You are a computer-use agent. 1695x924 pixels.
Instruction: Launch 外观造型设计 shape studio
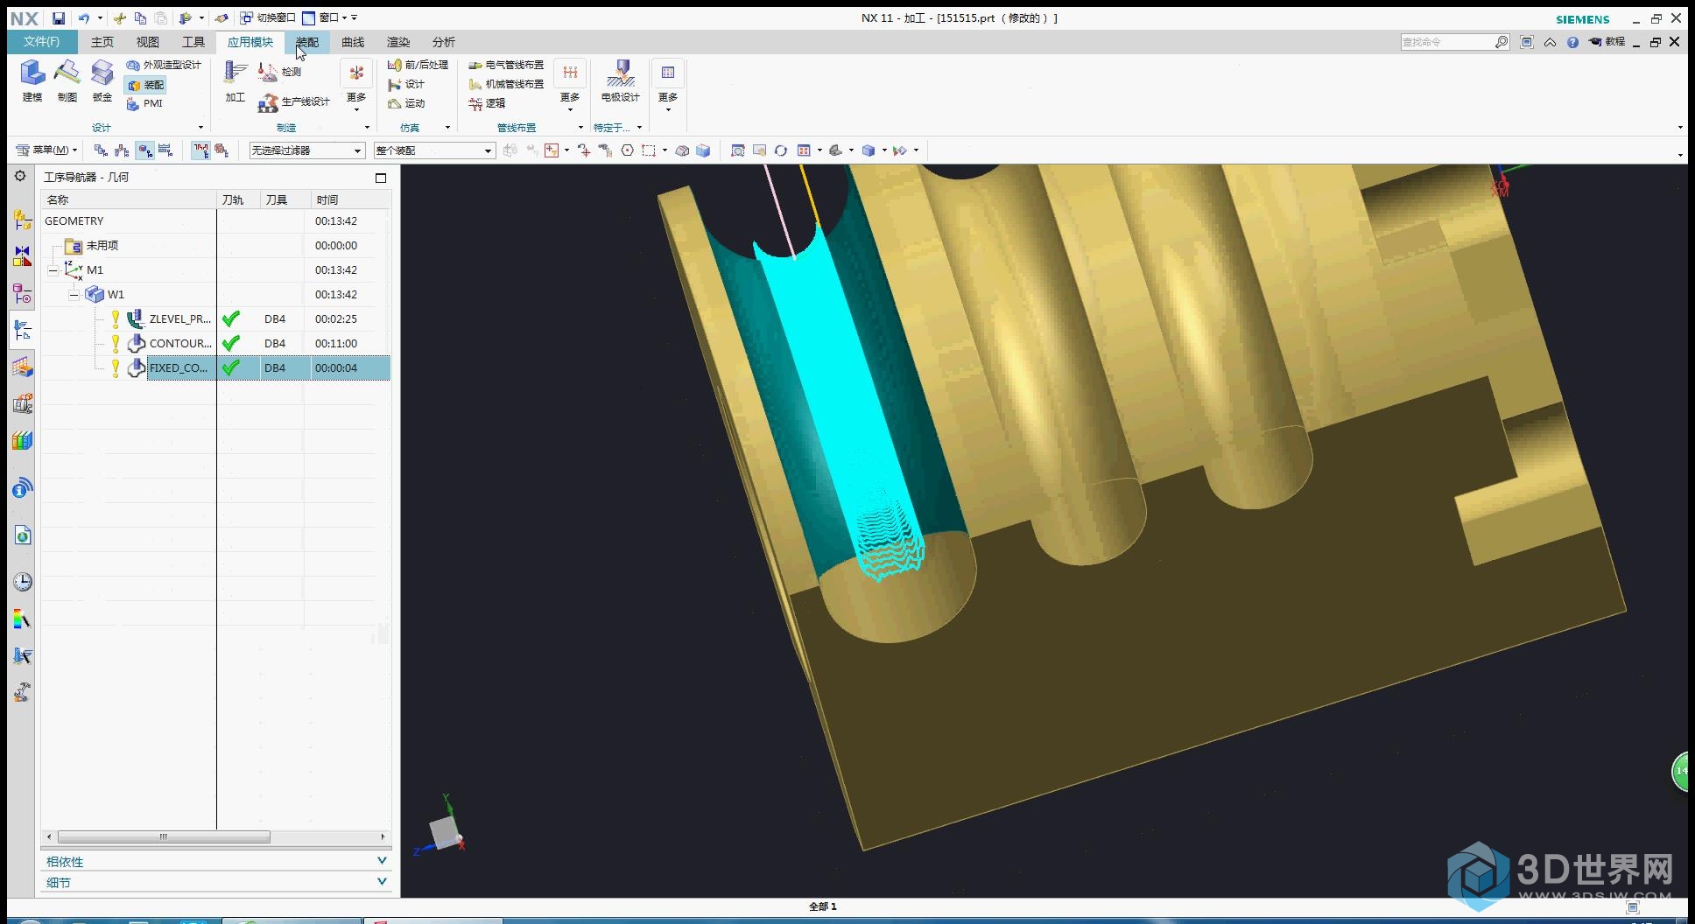(x=164, y=65)
